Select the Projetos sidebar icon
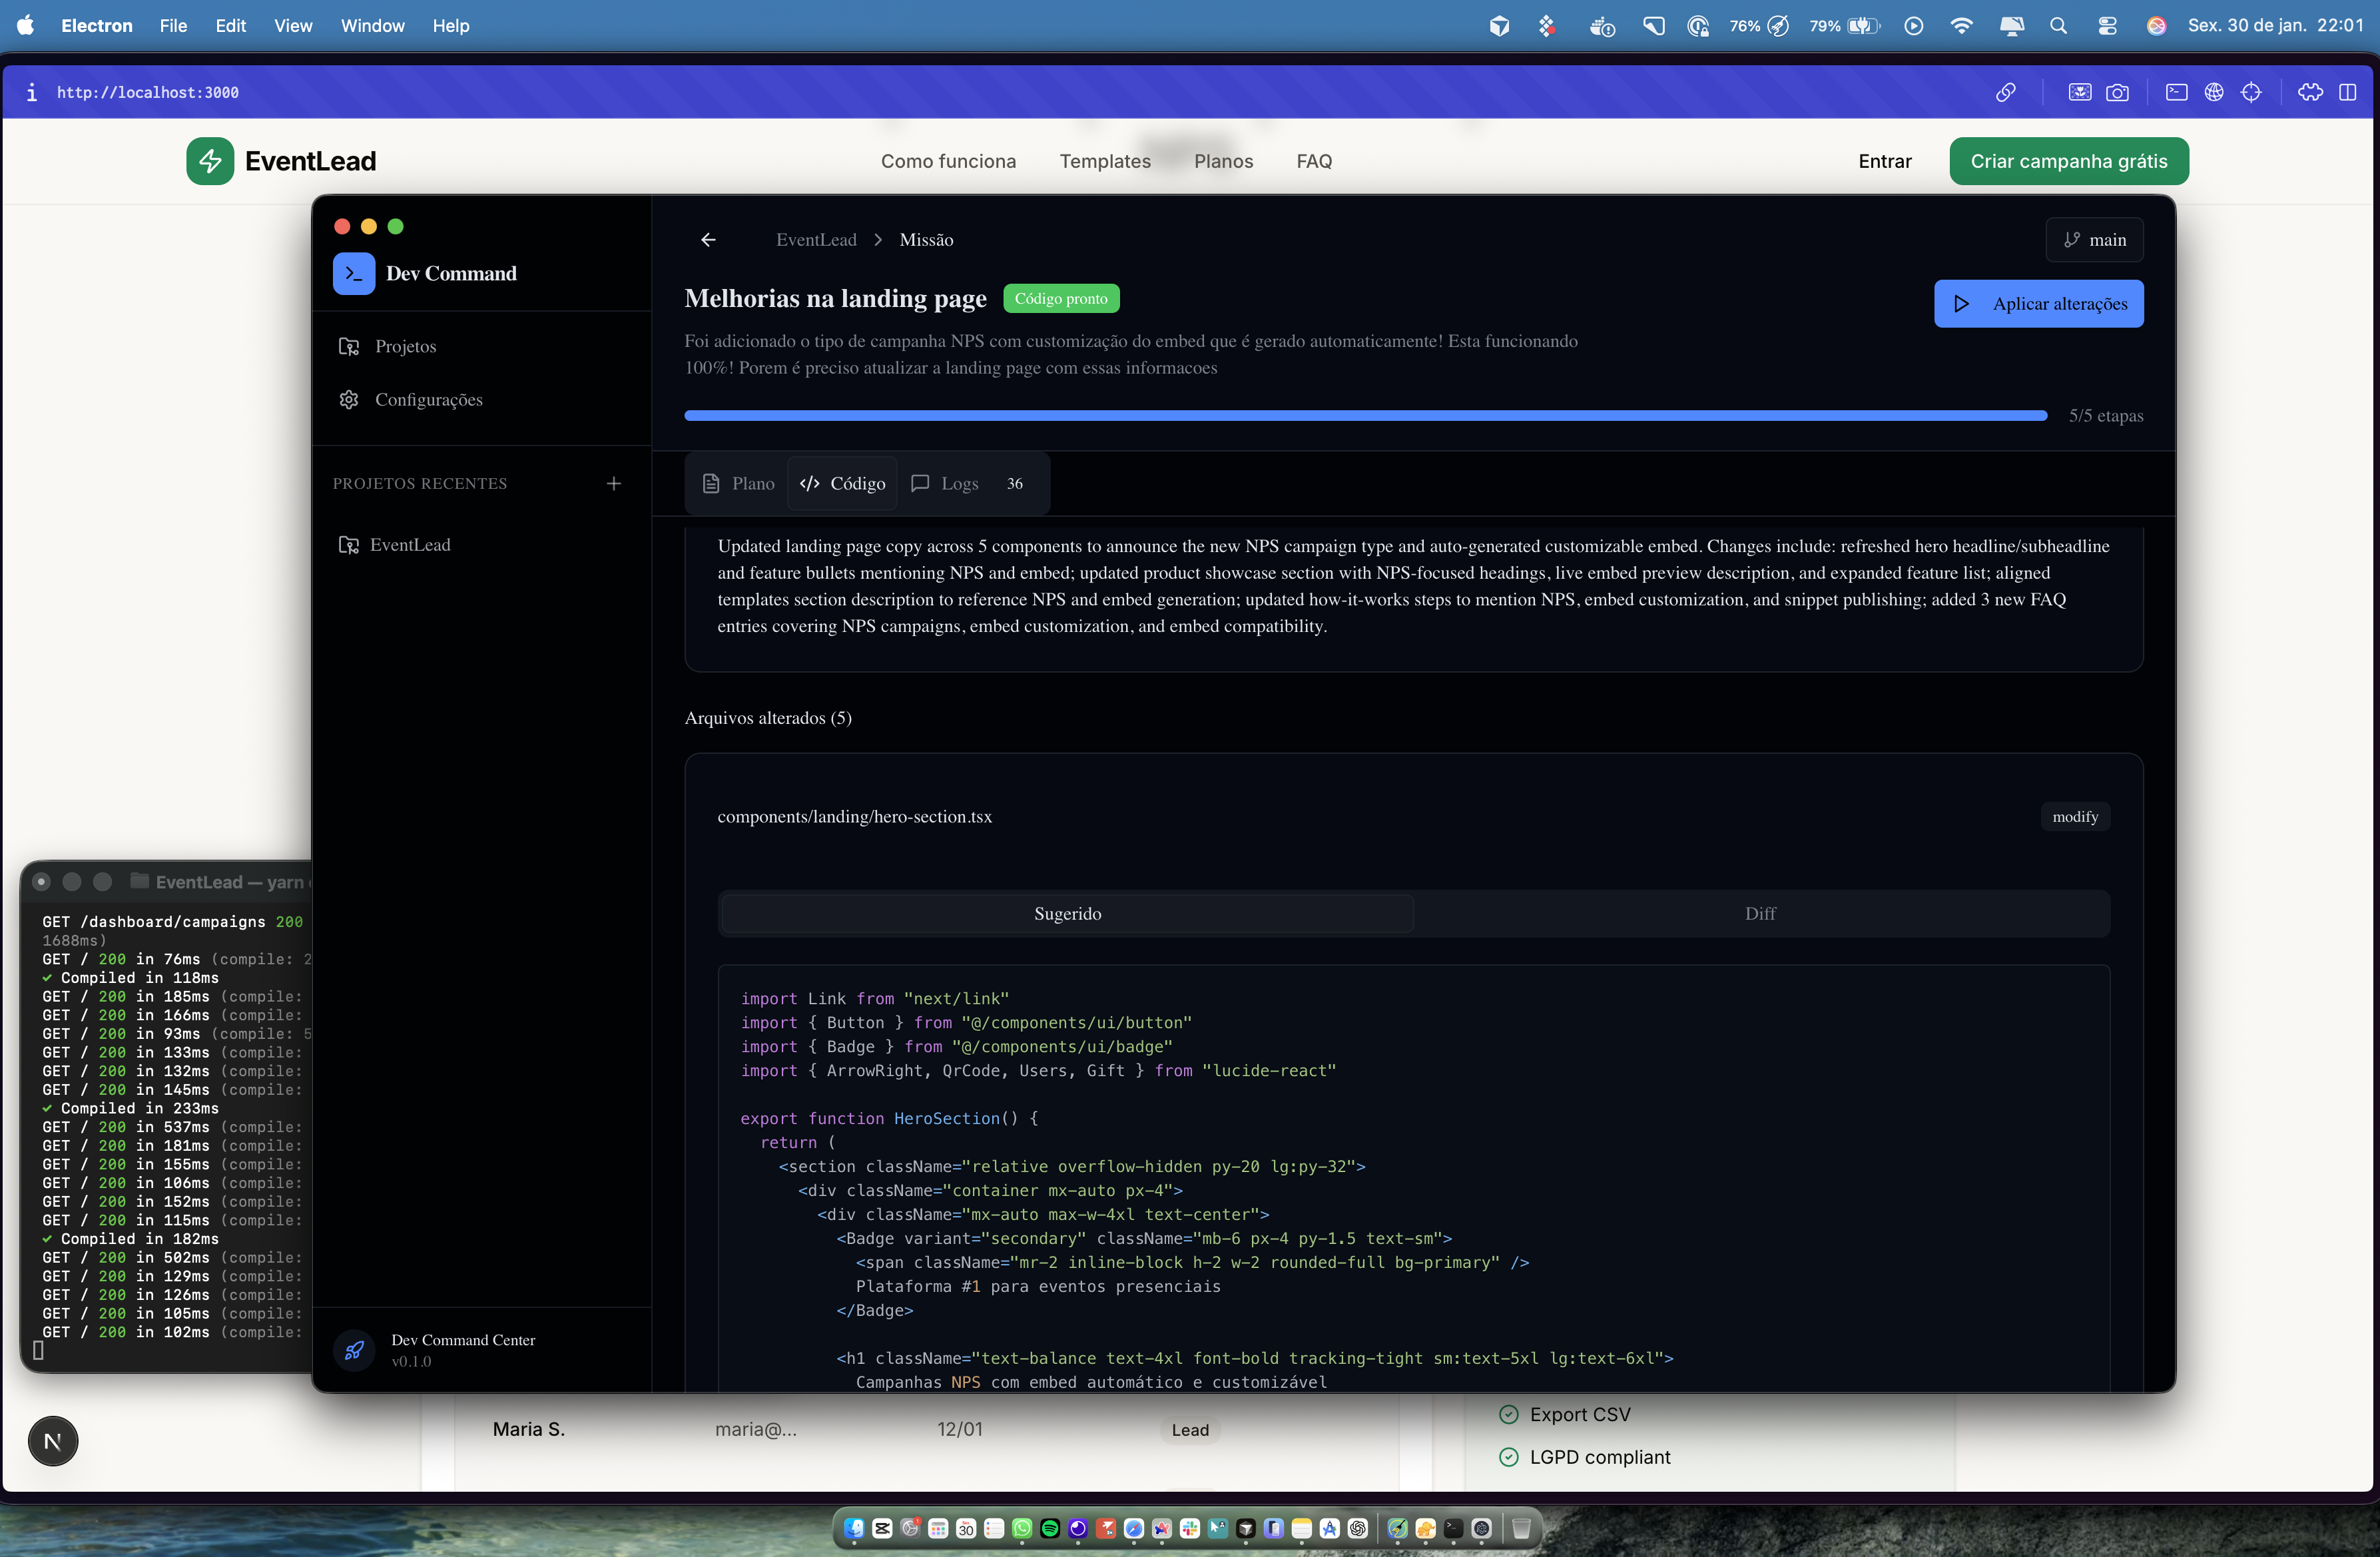2380x1557 pixels. (349, 346)
